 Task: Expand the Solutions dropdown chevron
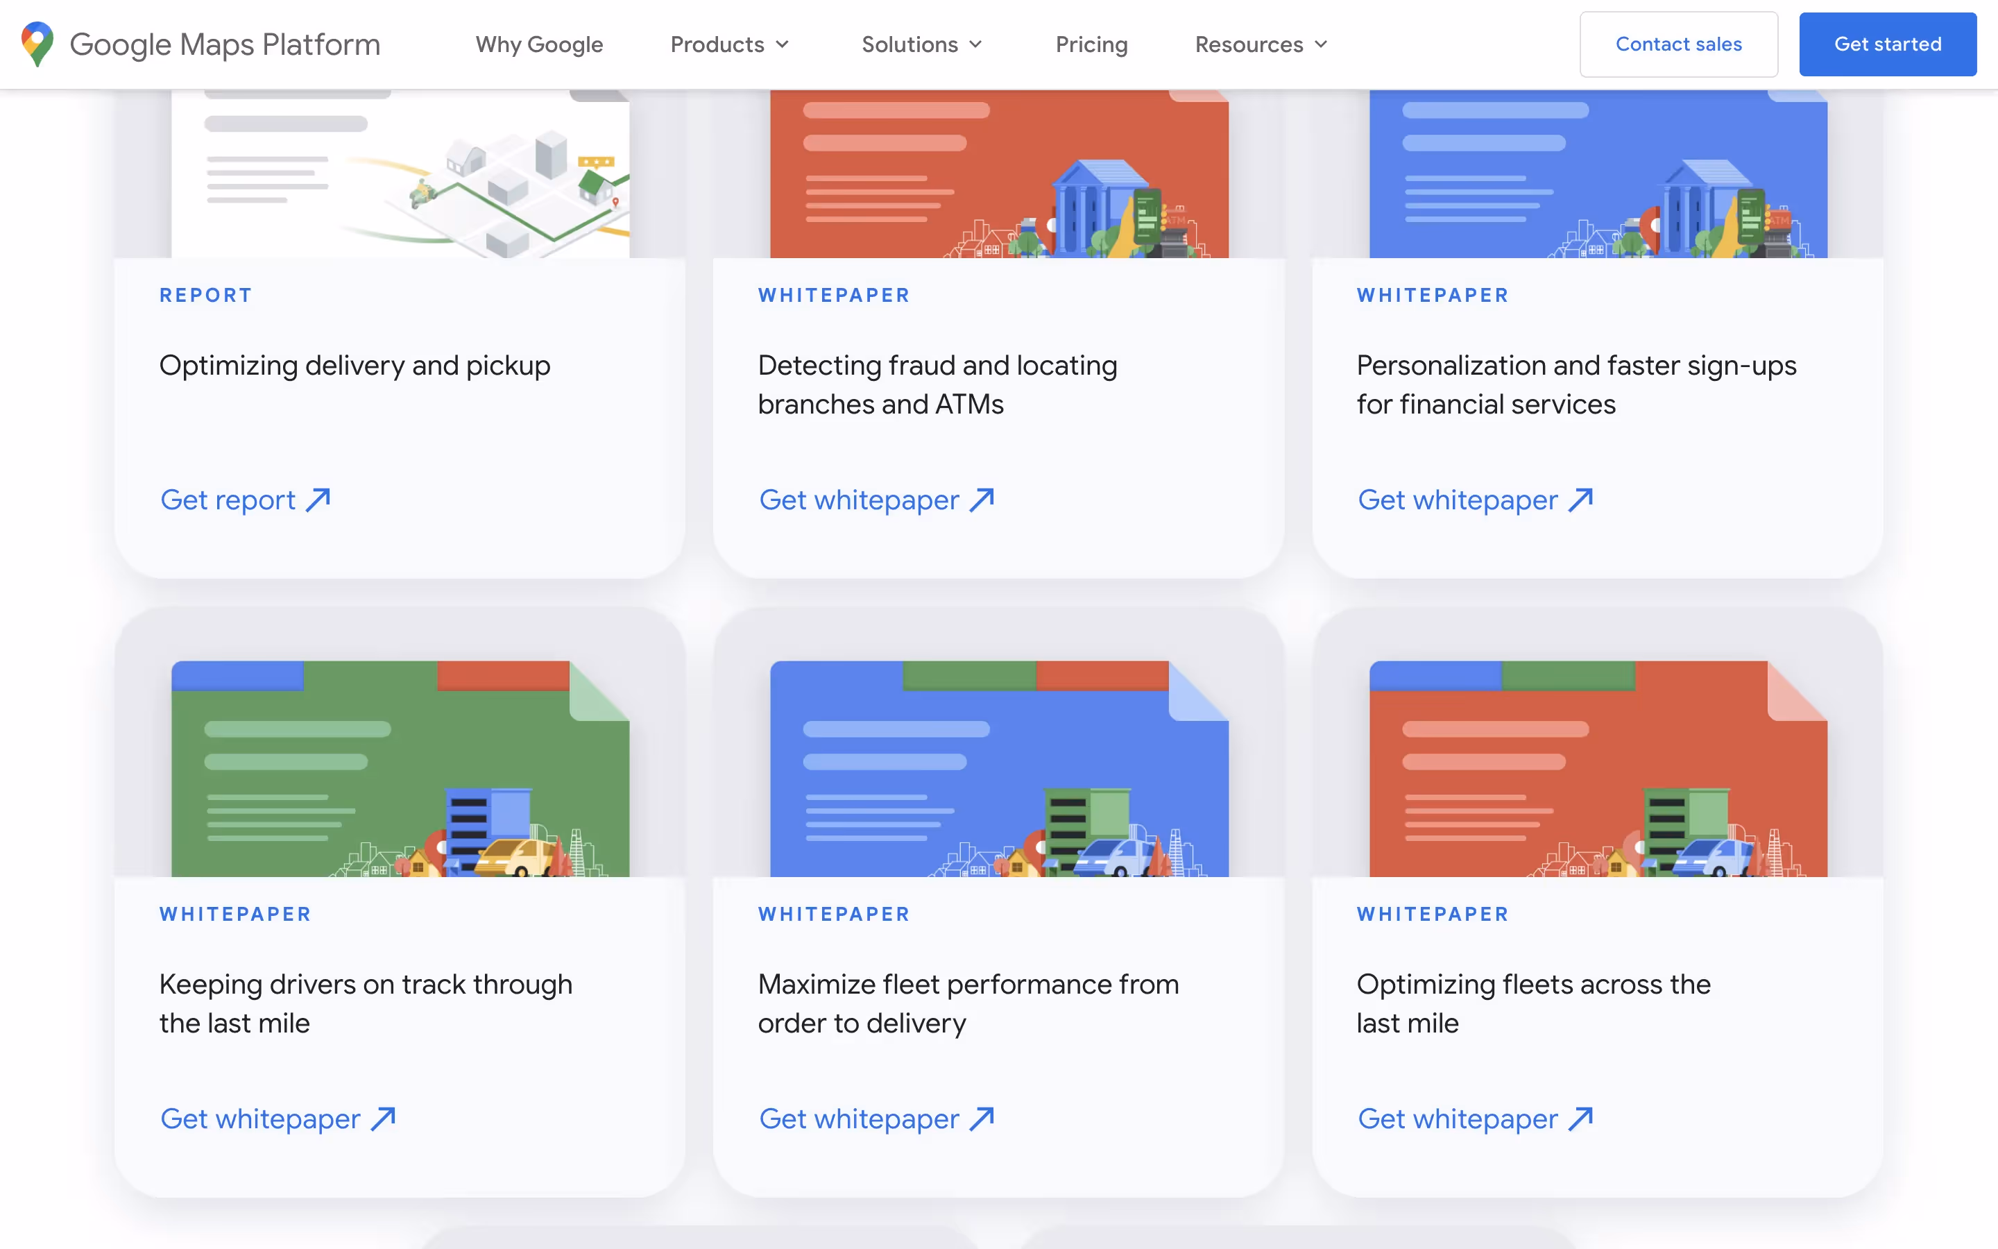click(976, 44)
